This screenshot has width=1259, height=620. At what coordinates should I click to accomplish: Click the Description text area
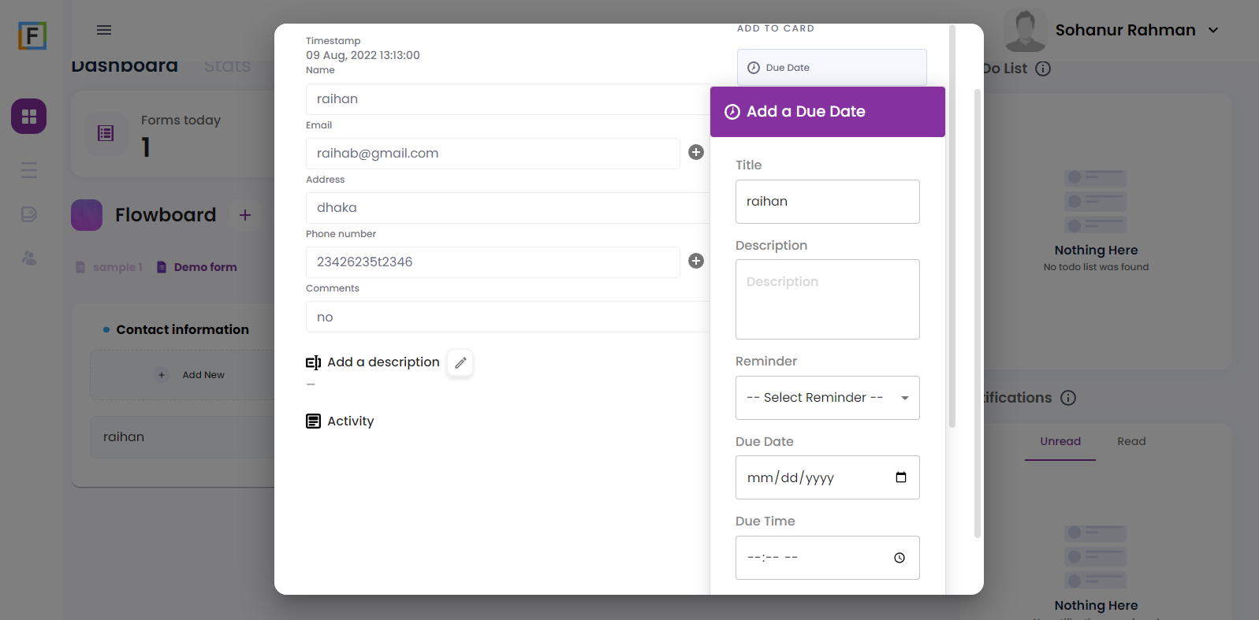click(827, 299)
